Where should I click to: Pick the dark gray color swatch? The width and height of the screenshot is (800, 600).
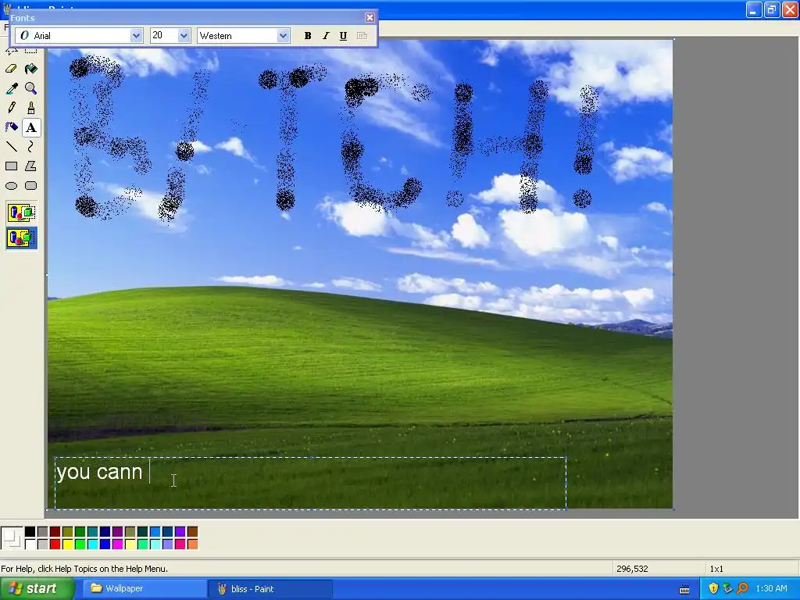tap(42, 532)
